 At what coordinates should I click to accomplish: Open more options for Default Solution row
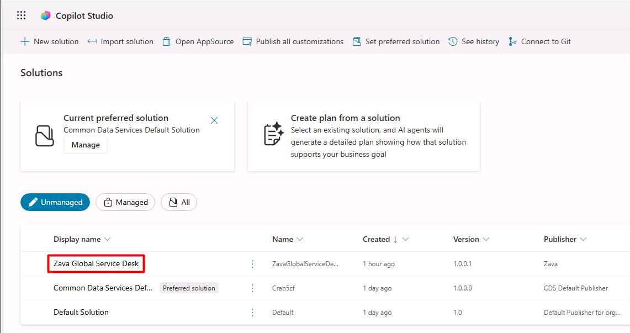point(252,312)
